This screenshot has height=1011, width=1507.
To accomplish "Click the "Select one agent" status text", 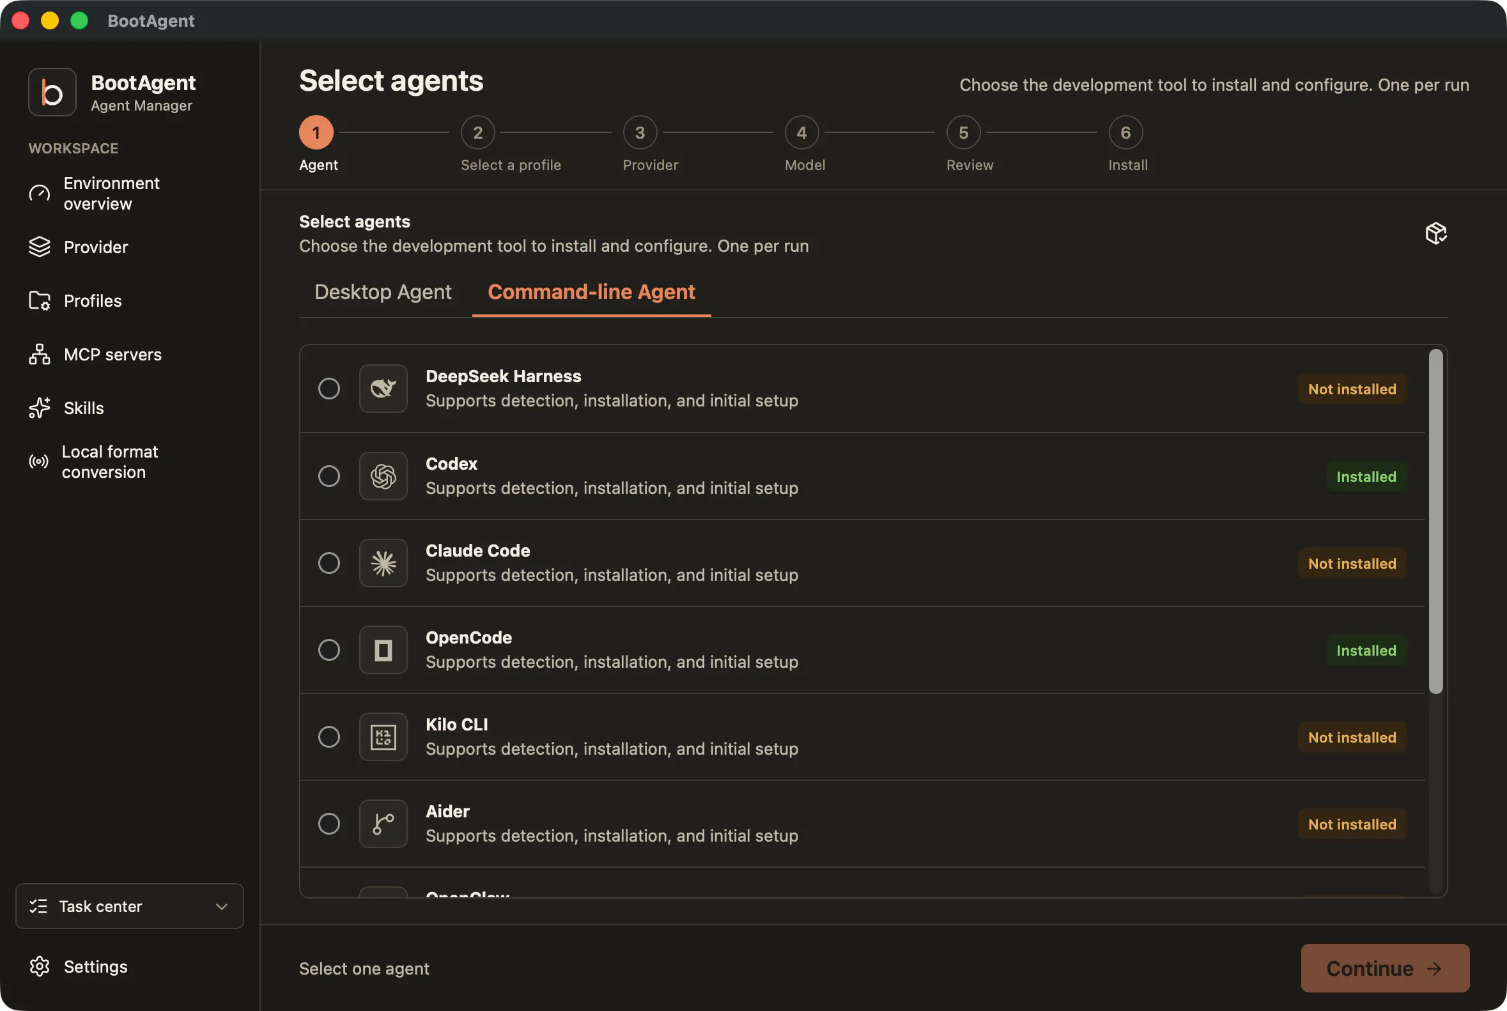I will click(364, 968).
